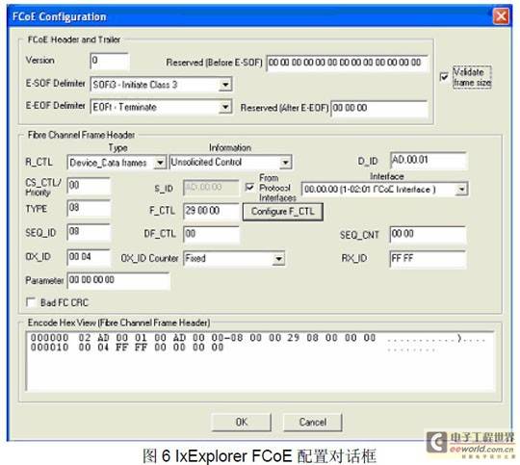Viewport: 520px width, 465px height.
Task: Click the DF_CTL input field
Action: pos(211,235)
